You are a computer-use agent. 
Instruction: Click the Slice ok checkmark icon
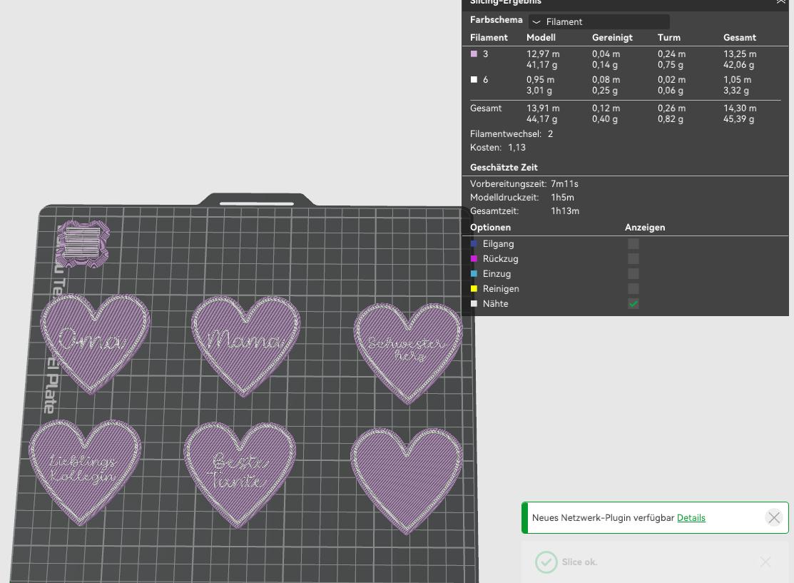coord(546,562)
